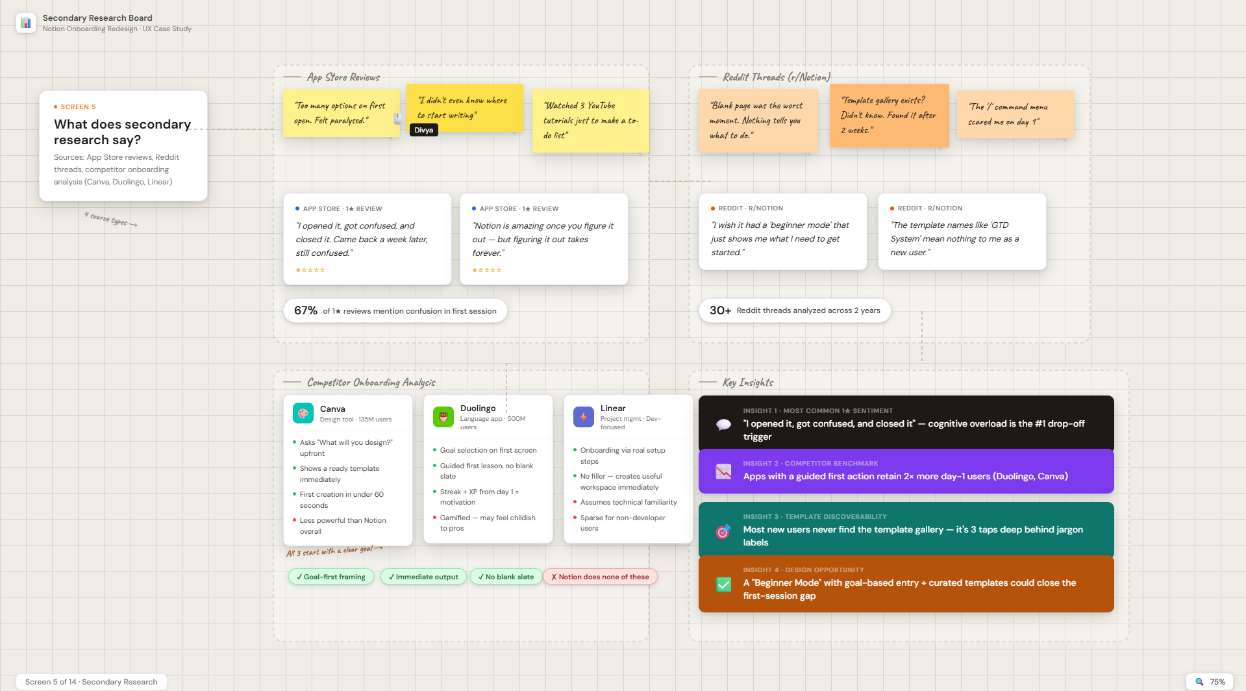
Task: Click star rating under 'Notion is amazing' review
Action: [487, 270]
